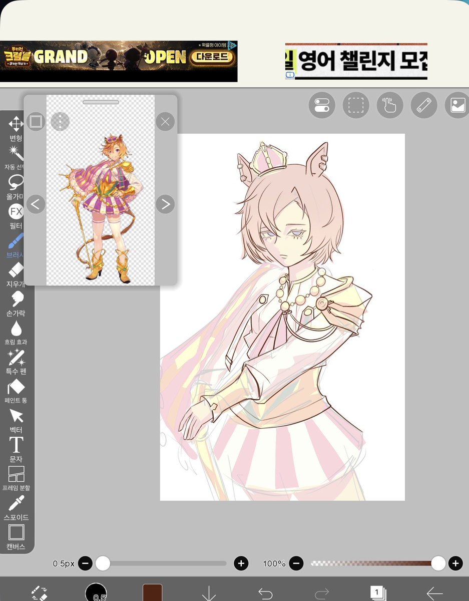The image size is (469, 601).
Task: Redo the undone stroke
Action: (321, 593)
